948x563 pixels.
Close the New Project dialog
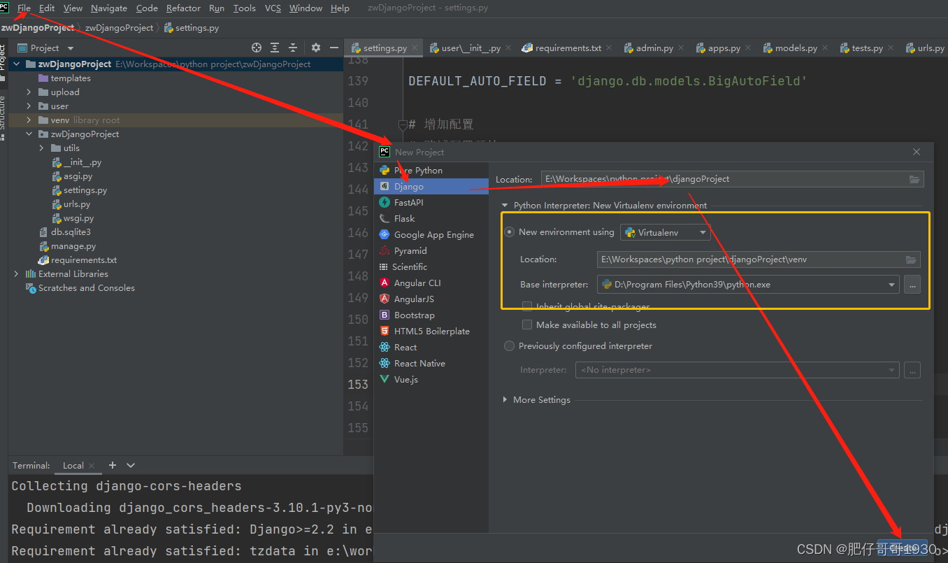pos(917,152)
